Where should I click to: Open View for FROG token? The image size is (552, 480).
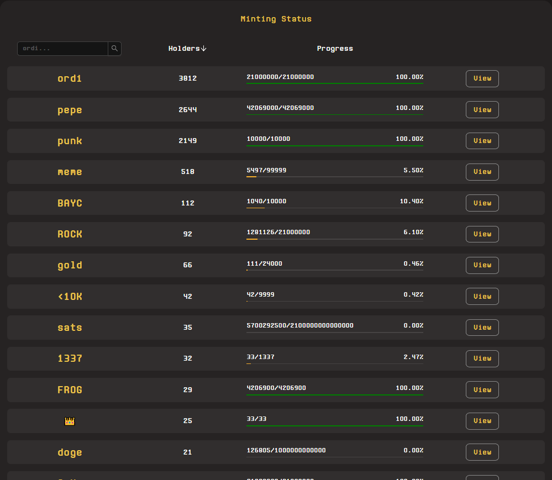tap(482, 389)
